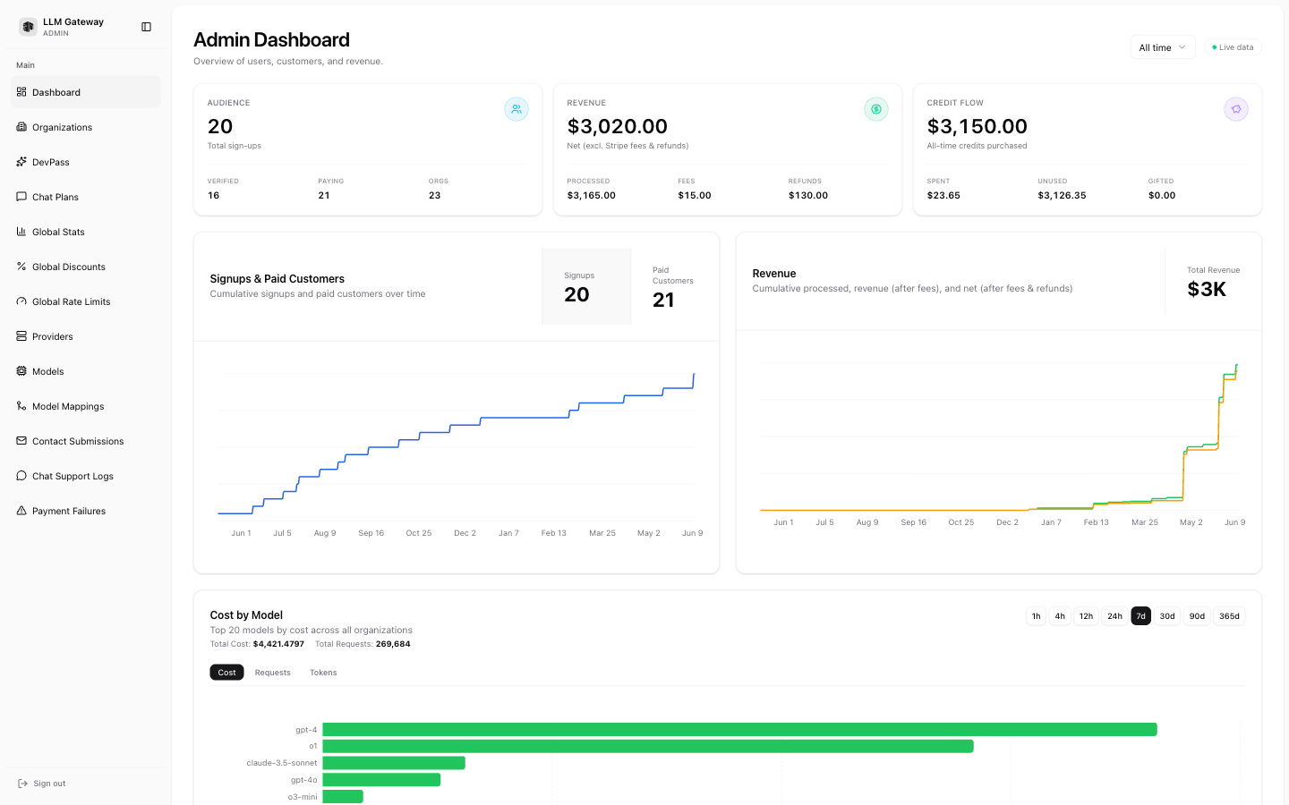Click the Live data indicator

(1233, 47)
